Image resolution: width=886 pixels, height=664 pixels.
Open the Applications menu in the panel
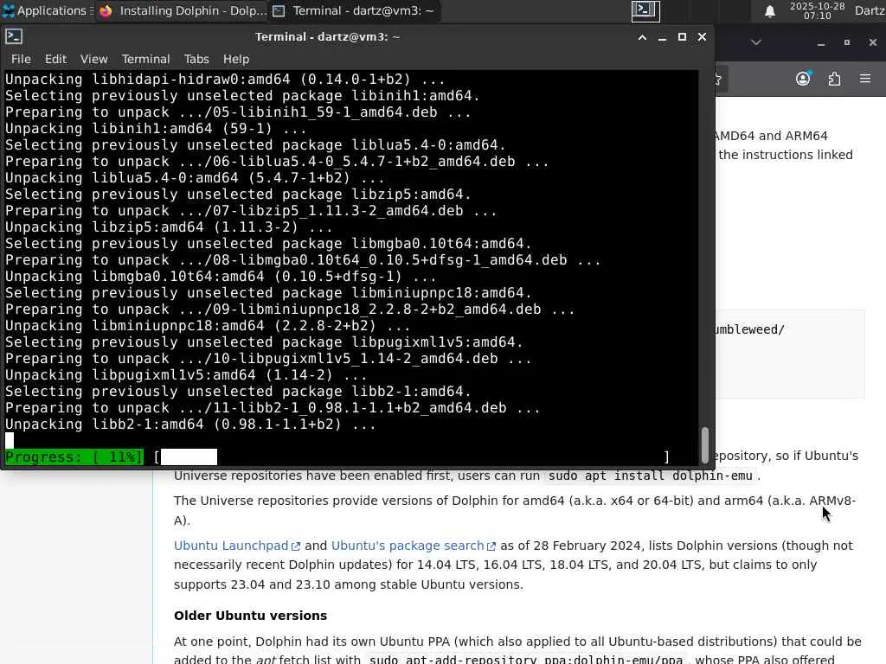pos(47,10)
